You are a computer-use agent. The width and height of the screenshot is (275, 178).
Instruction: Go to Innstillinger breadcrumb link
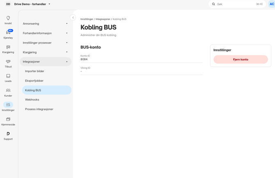pyautogui.click(x=87, y=19)
